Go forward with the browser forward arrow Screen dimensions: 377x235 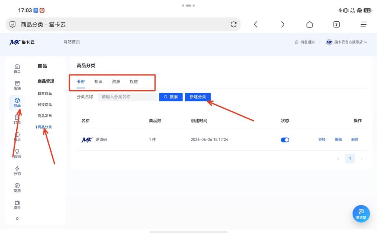click(282, 25)
